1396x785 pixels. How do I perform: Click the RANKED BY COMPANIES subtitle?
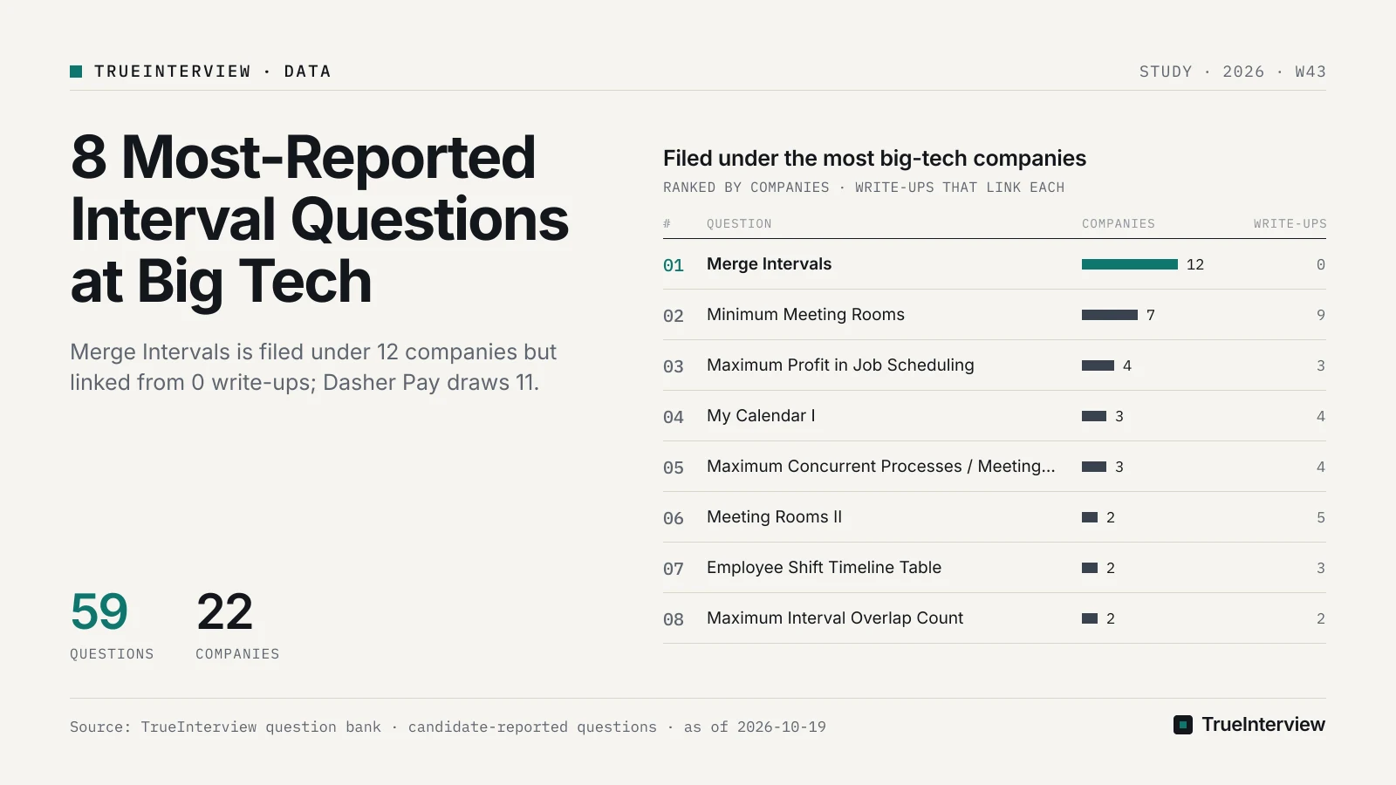coord(864,188)
